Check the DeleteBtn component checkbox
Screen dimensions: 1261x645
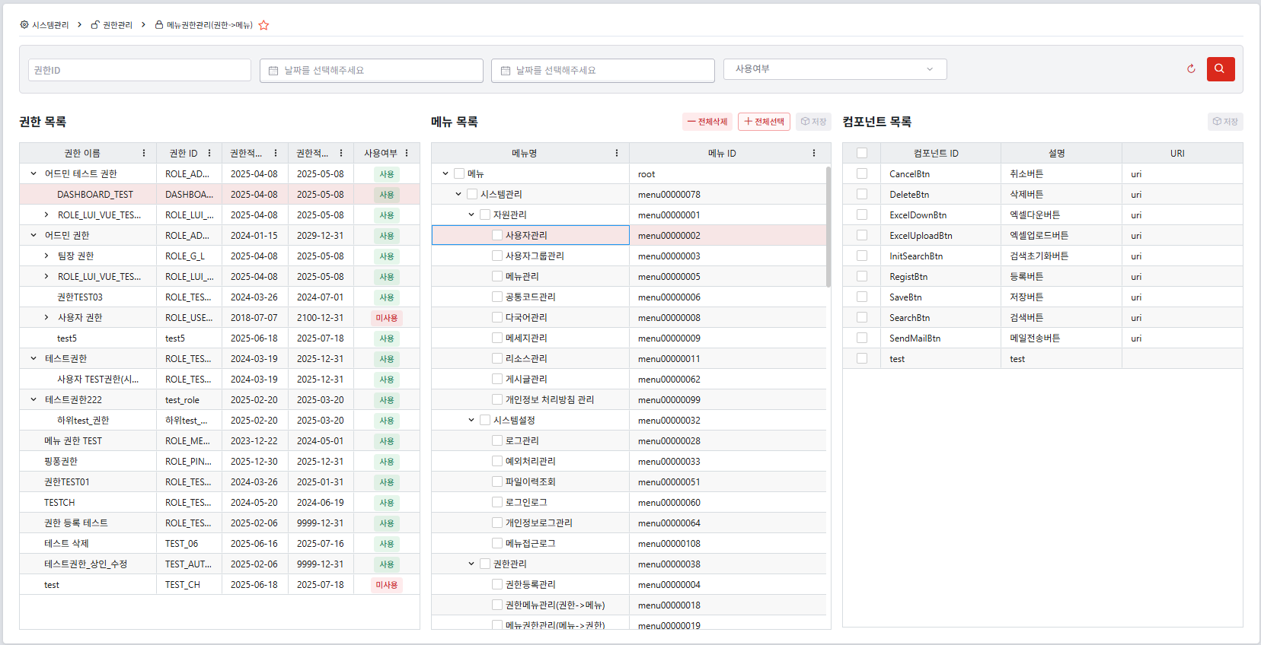click(862, 194)
